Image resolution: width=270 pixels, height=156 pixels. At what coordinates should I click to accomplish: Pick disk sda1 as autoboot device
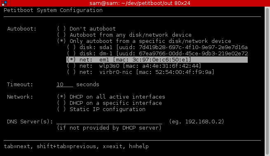[157, 47]
